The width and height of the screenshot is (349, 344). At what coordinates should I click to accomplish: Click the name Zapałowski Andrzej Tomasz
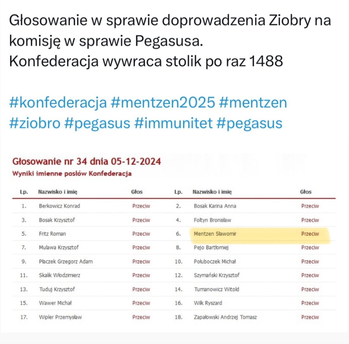tap(225, 317)
